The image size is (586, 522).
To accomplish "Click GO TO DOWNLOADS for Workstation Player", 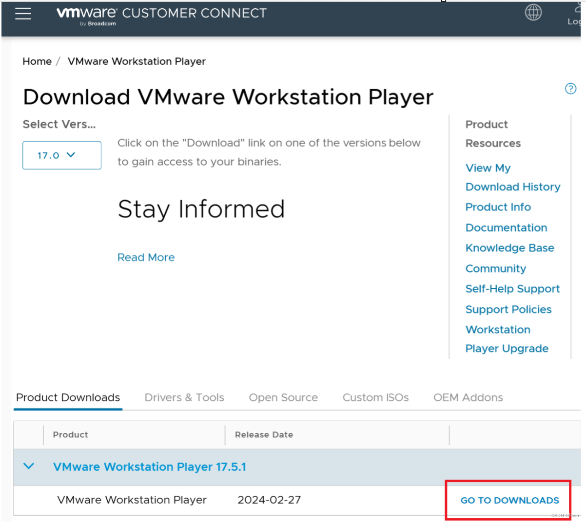I will pyautogui.click(x=509, y=500).
